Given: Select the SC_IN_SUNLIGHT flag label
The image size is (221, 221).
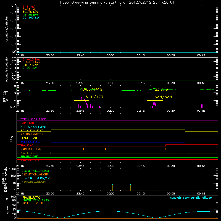Looking at the screenshot, I should click(32, 130).
